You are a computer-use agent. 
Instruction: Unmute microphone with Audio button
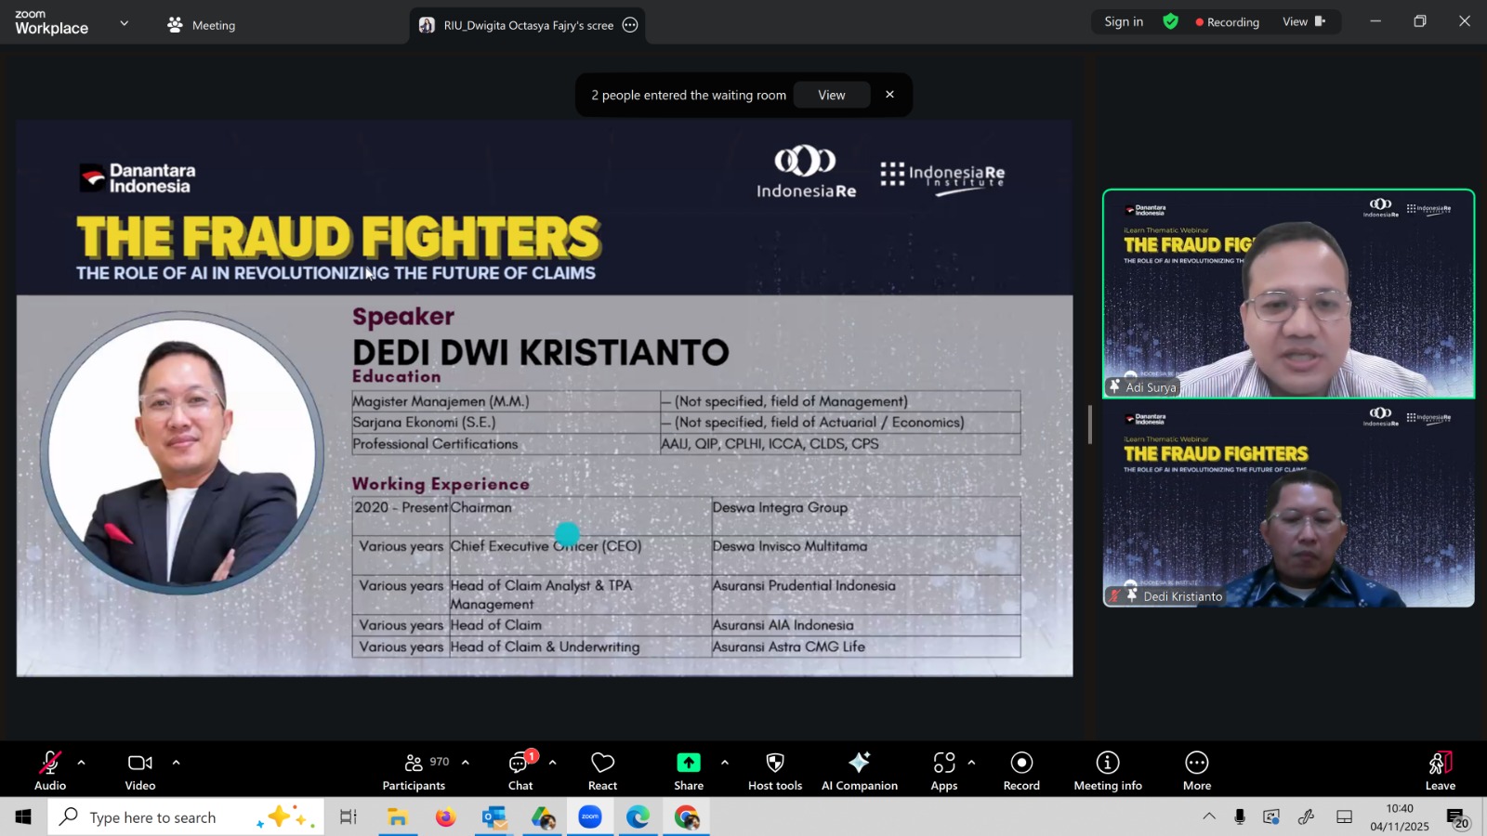[x=50, y=770]
